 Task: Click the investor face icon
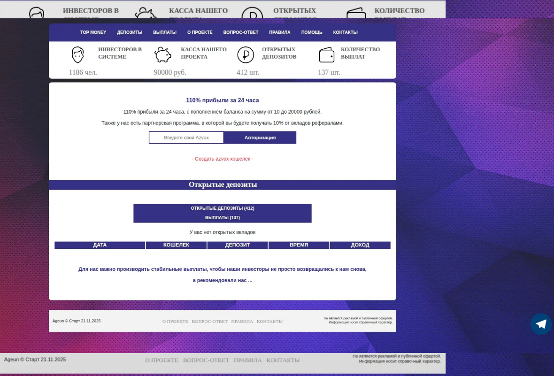coord(77,55)
